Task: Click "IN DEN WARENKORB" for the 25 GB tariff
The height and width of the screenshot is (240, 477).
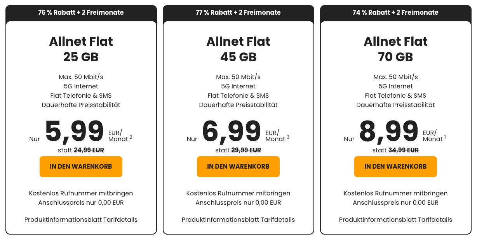Action: pyautogui.click(x=81, y=166)
